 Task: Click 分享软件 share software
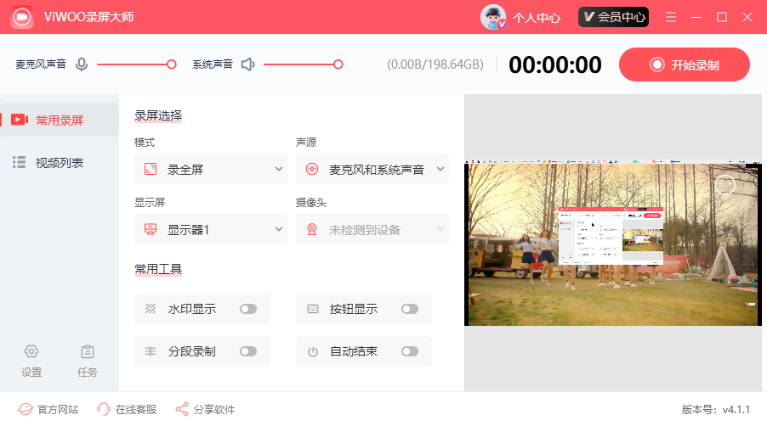pyautogui.click(x=206, y=409)
